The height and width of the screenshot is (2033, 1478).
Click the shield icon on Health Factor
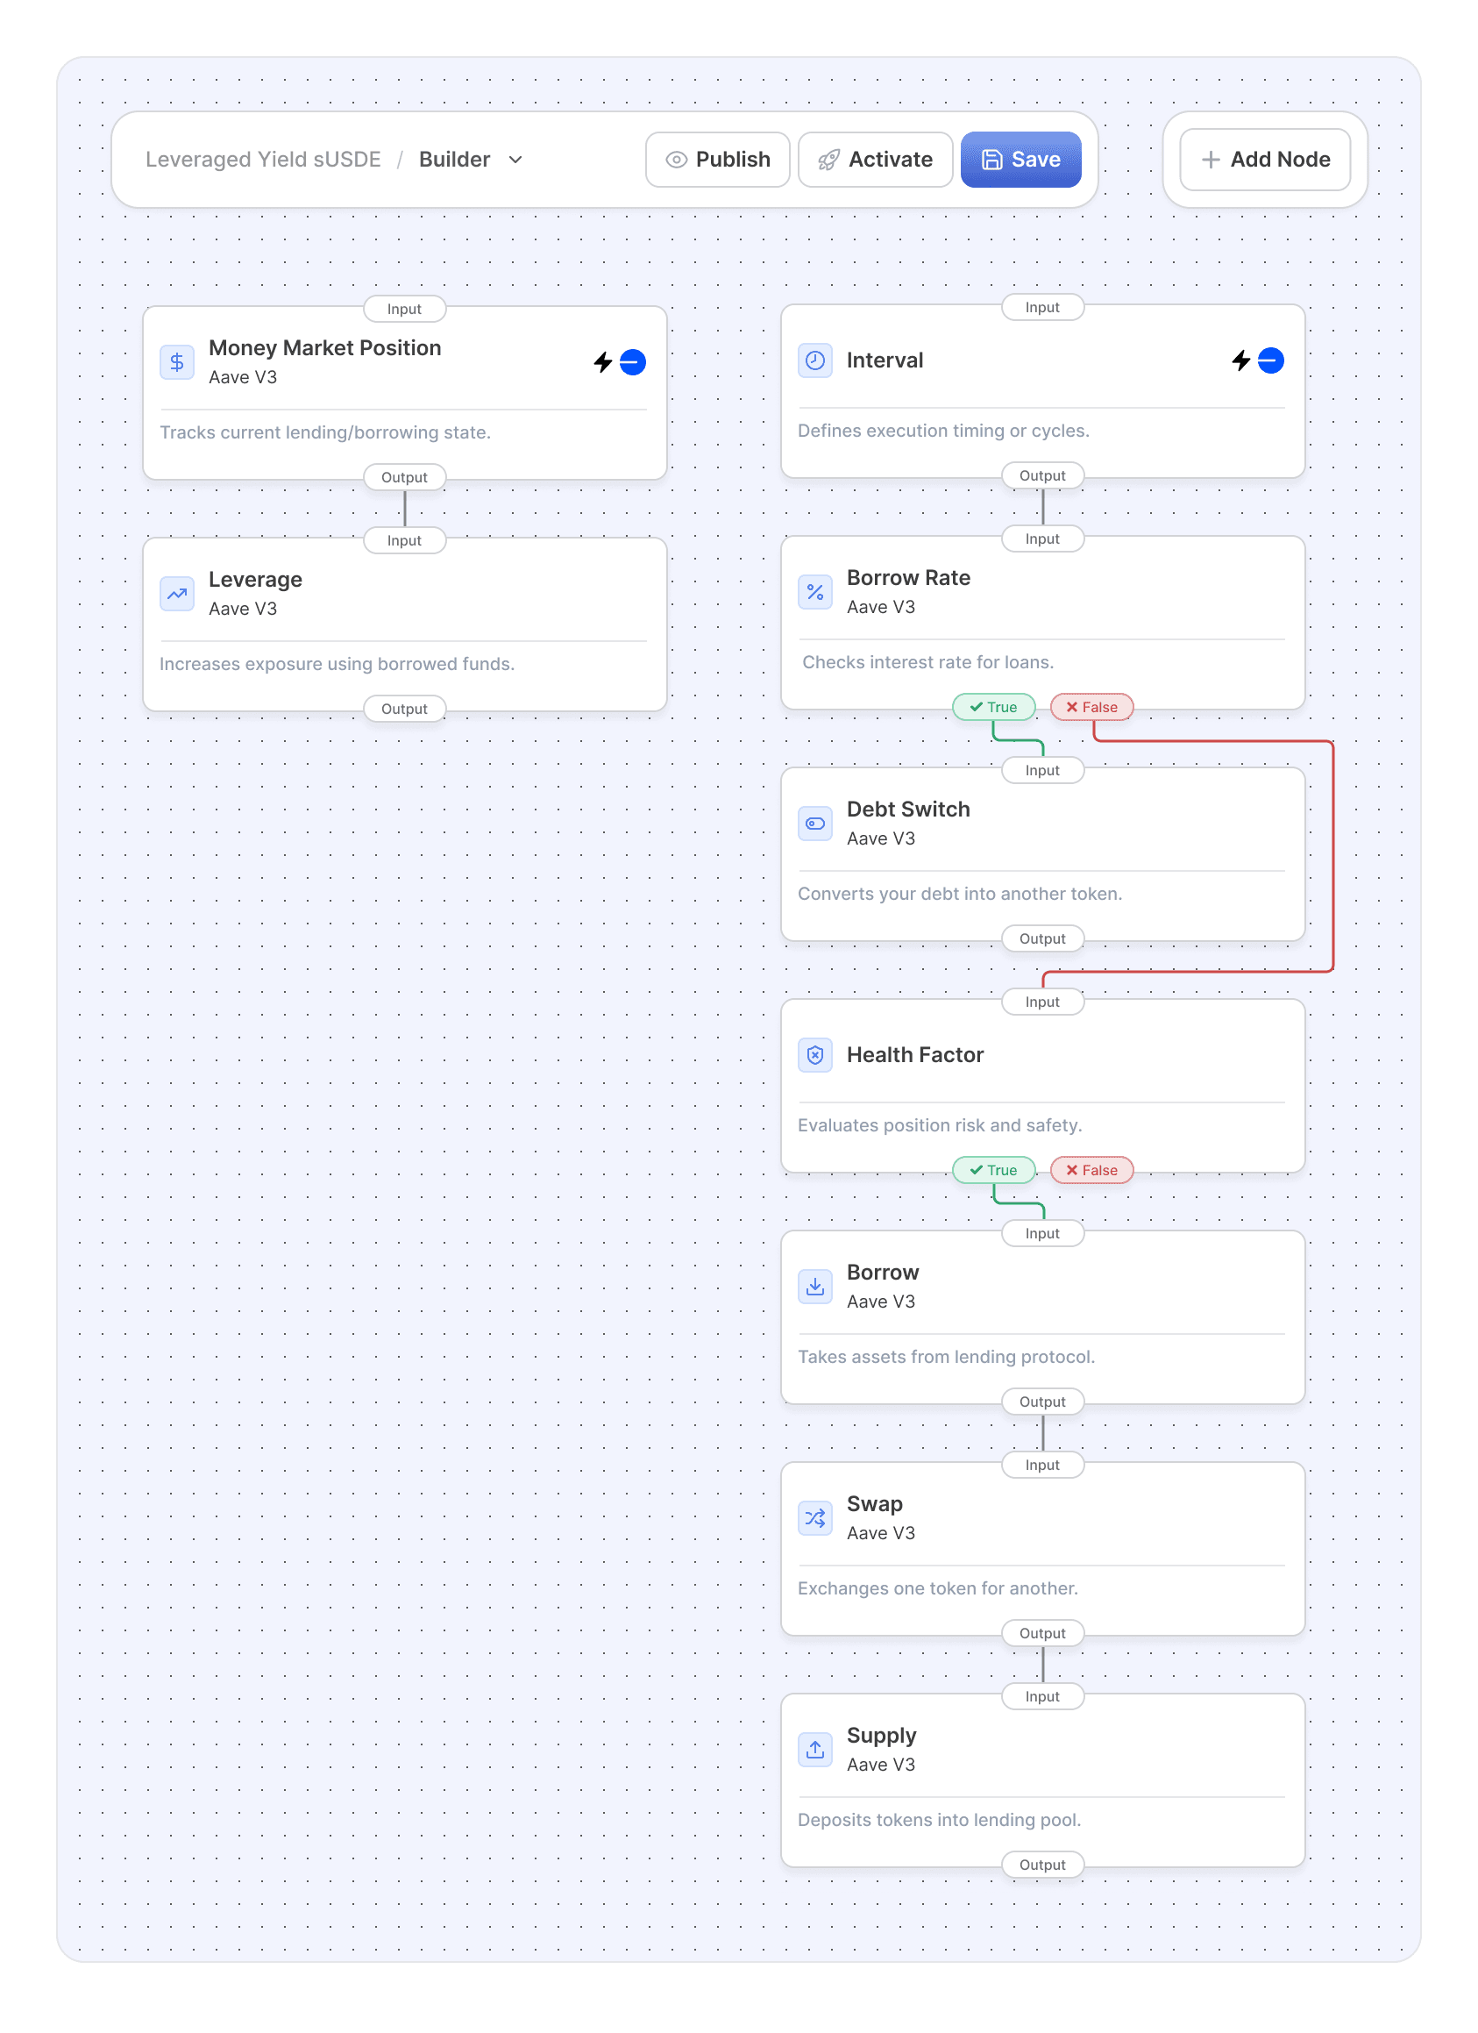815,1055
